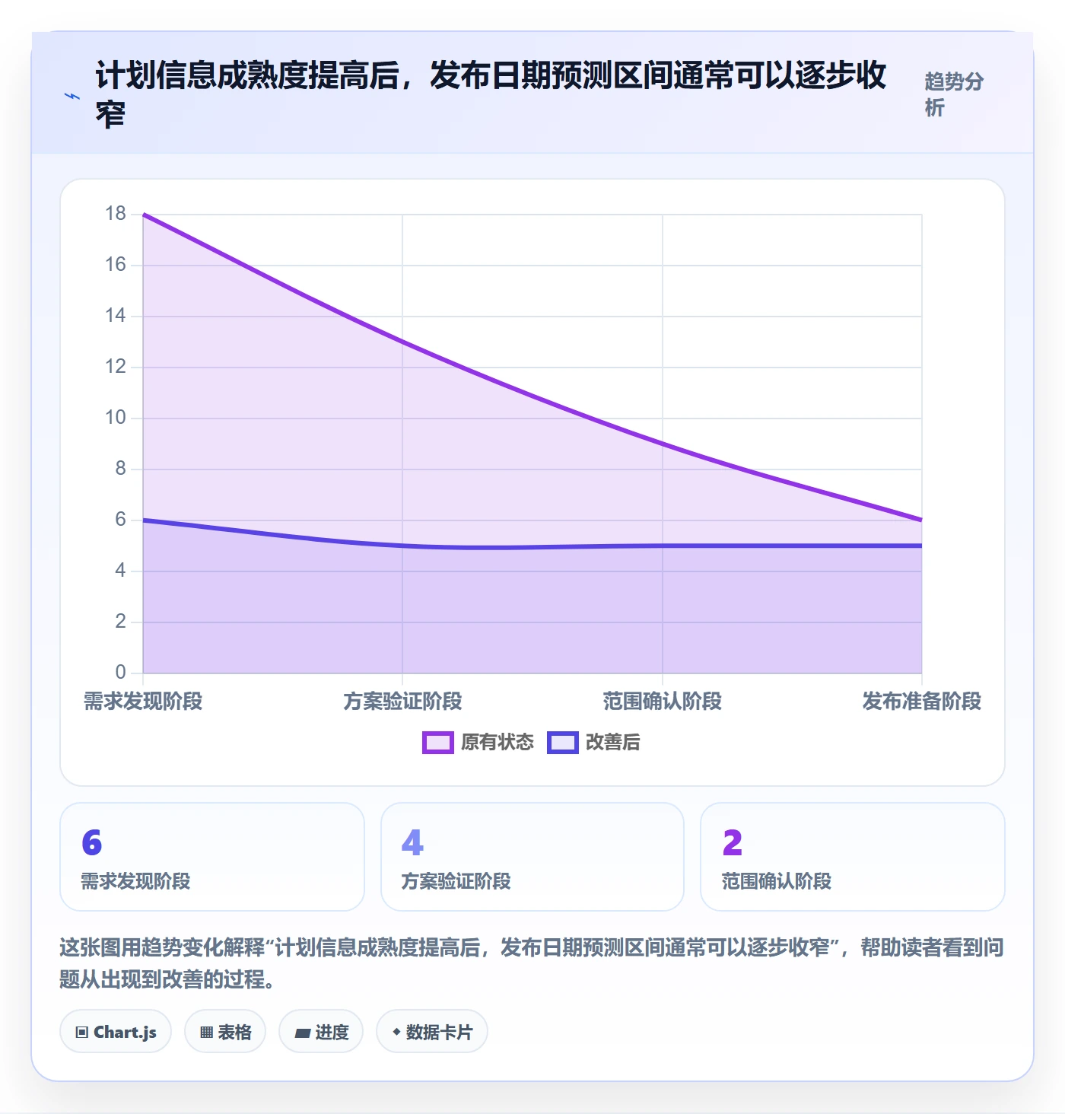Toggle the 原有状态 legend color box
Image resolution: width=1065 pixels, height=1114 pixels.
tap(437, 743)
